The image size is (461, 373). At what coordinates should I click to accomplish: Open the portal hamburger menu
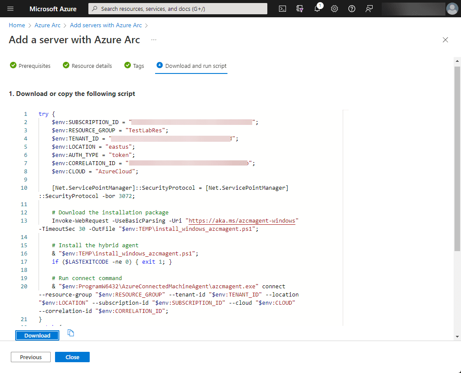pyautogui.click(x=10, y=9)
